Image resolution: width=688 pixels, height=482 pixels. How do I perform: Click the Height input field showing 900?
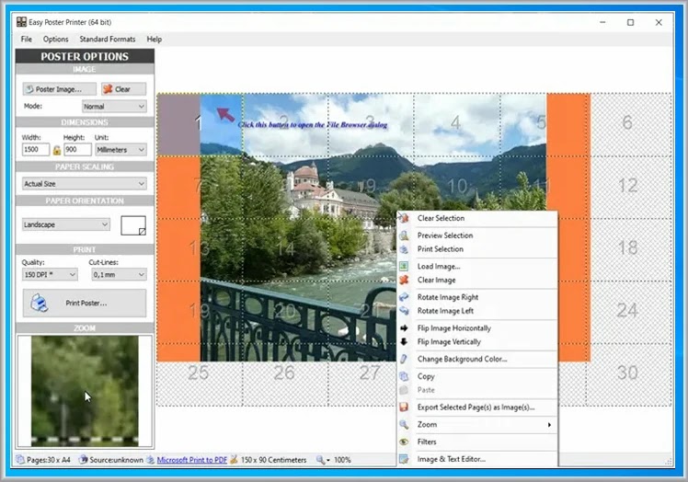point(77,150)
